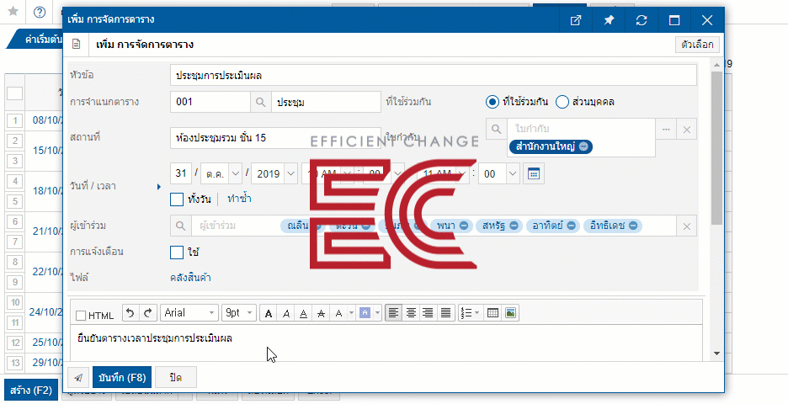Viewport: 788px width, 404px height.
Task: Click สร้าง (F2) in the background window
Action: click(x=31, y=391)
